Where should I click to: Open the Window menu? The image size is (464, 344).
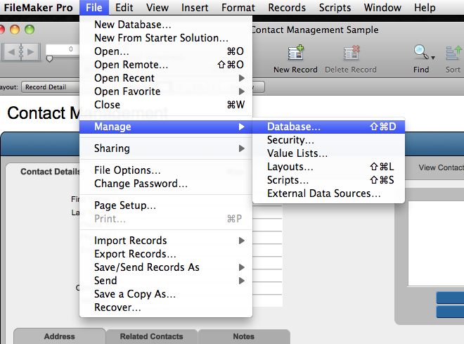(382, 8)
